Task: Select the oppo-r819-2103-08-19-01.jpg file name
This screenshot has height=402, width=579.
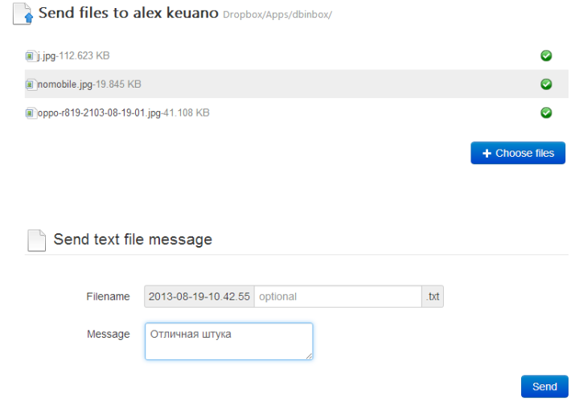Action: tap(98, 113)
